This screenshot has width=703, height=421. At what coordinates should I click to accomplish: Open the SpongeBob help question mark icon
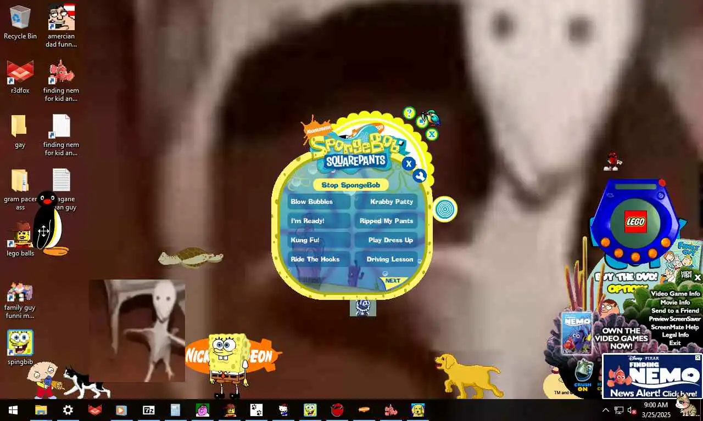(x=409, y=113)
